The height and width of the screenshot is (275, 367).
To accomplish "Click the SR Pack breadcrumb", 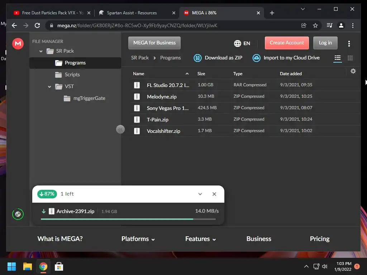I will tap(140, 58).
